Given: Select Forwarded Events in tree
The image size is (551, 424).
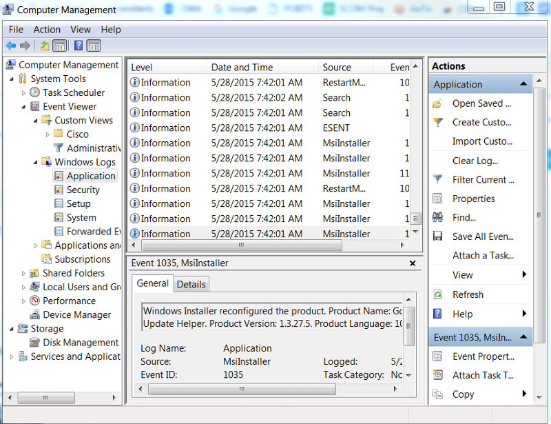Looking at the screenshot, I should click(94, 232).
